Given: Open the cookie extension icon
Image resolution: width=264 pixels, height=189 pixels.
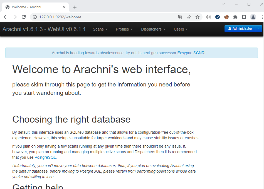Looking at the screenshot, I should [226, 17].
